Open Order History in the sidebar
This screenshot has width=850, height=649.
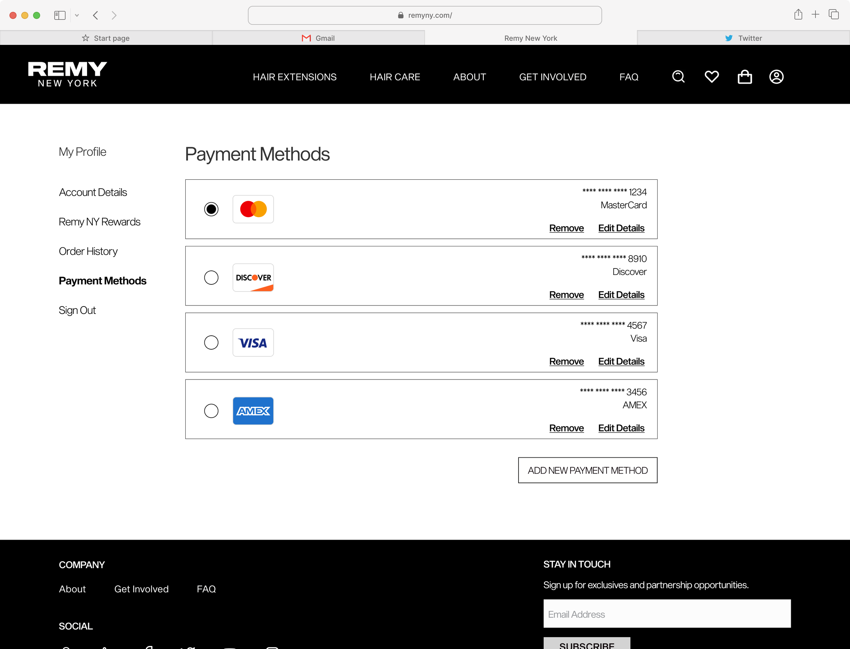tap(88, 251)
